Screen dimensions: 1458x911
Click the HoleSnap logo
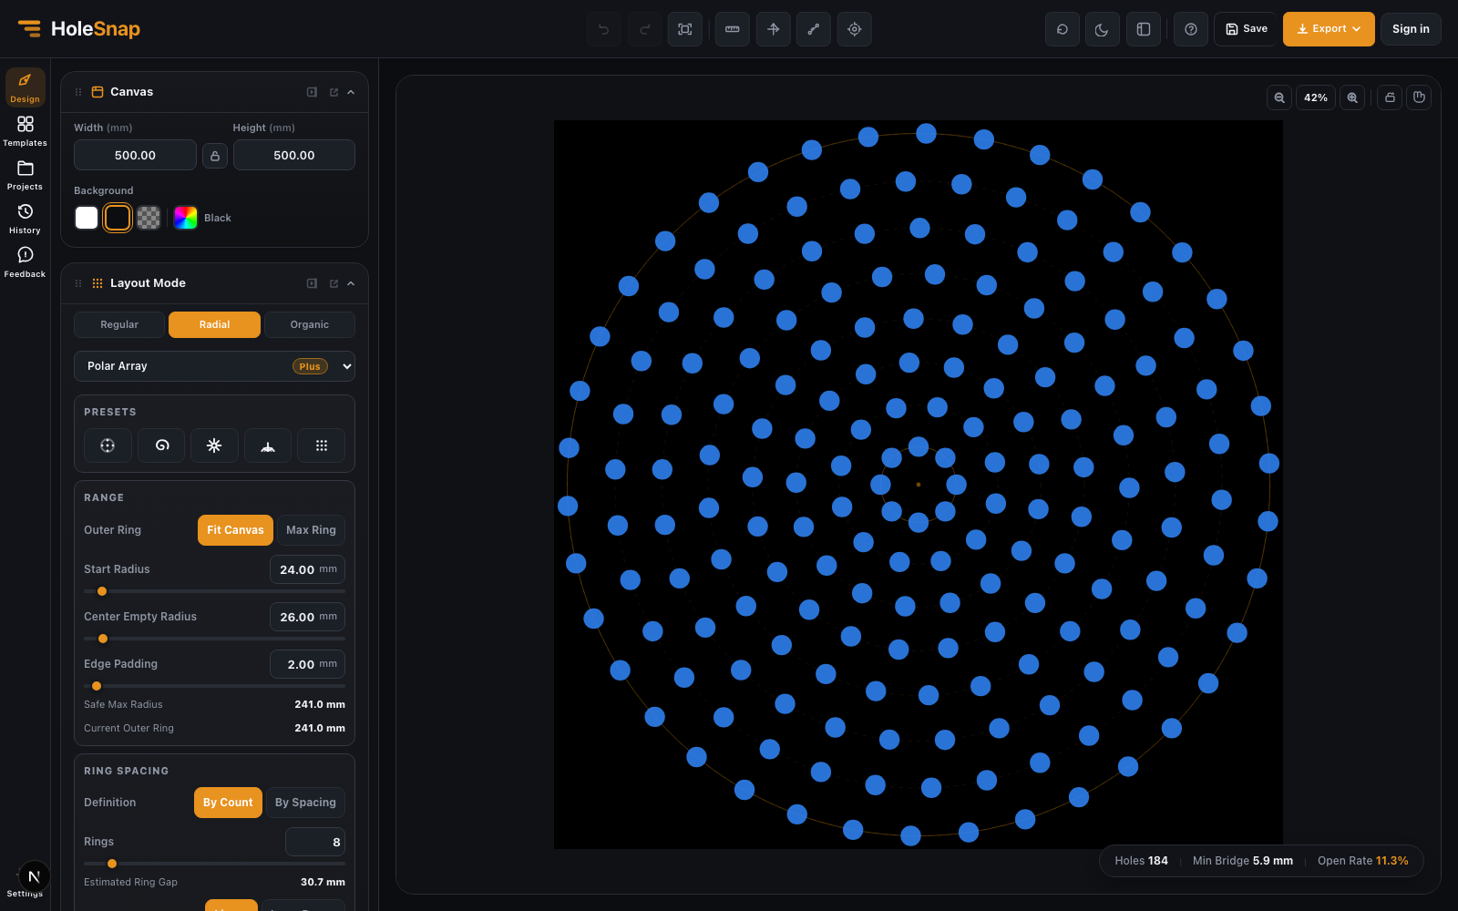click(x=79, y=29)
